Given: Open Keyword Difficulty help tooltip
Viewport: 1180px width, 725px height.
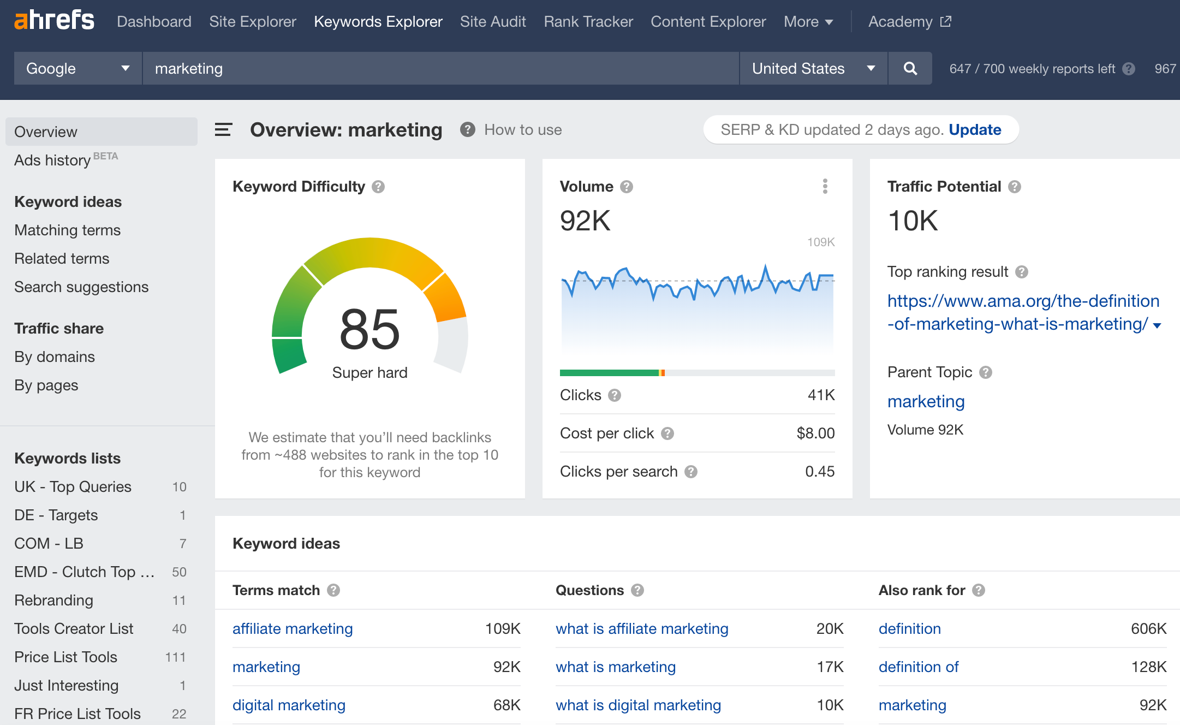Looking at the screenshot, I should point(378,187).
